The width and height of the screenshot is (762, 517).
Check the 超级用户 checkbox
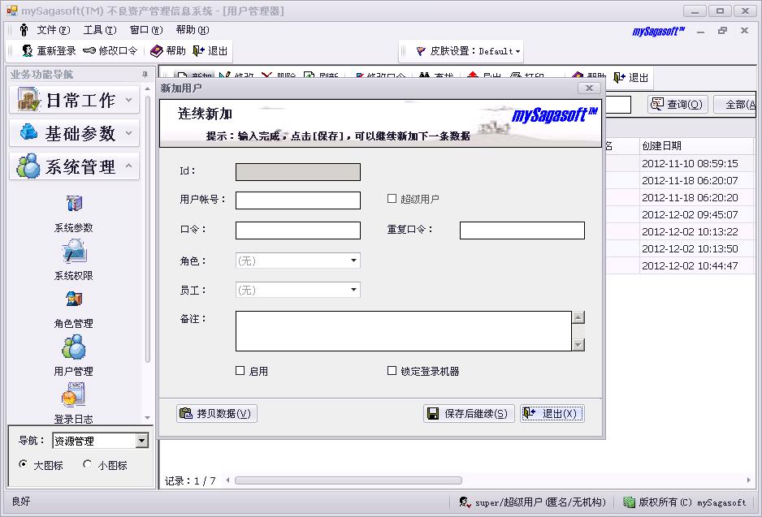[x=392, y=199]
